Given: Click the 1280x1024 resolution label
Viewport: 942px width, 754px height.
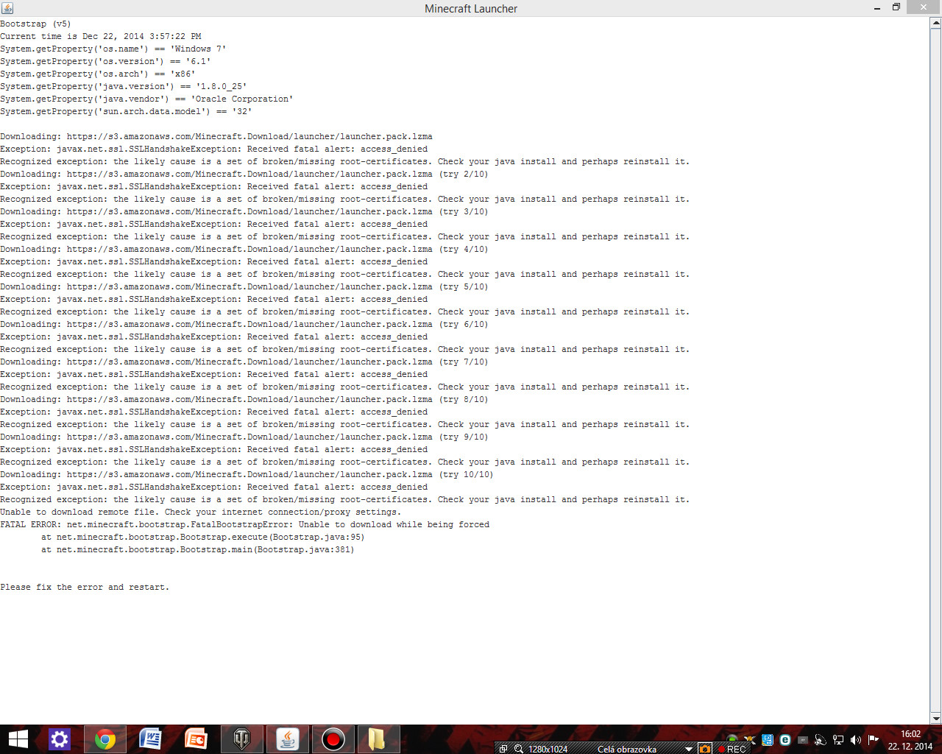Looking at the screenshot, I should coord(548,749).
